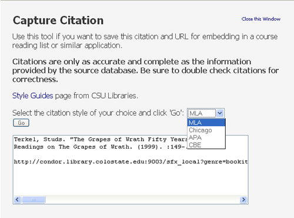Click the condor.library.colostate.edu URL text
The width and height of the screenshot is (294, 218).
click(x=131, y=162)
